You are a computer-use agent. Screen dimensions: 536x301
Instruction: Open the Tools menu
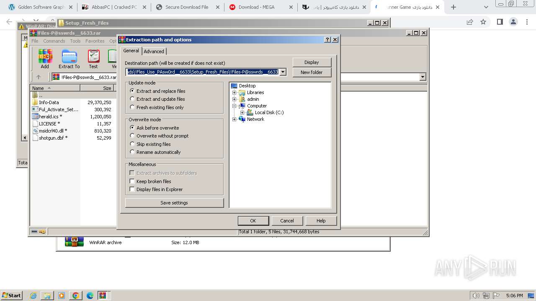point(75,41)
